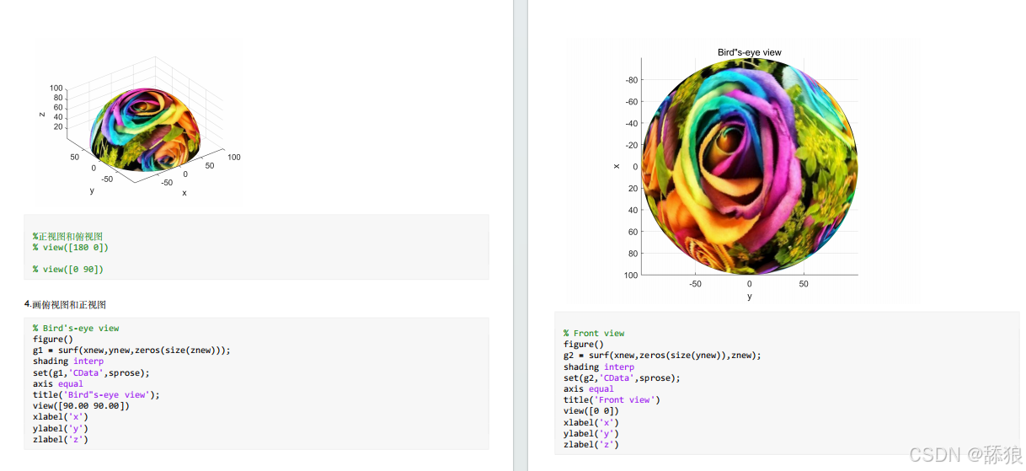Click the line "set(g1,'CData',sprose);"
This screenshot has width=1026, height=471.
(x=91, y=372)
